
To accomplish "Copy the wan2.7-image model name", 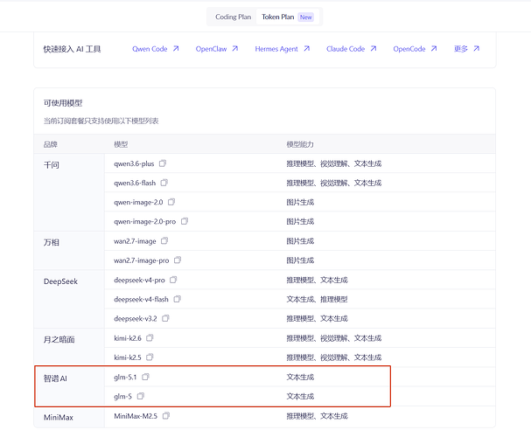I will click(x=164, y=241).
